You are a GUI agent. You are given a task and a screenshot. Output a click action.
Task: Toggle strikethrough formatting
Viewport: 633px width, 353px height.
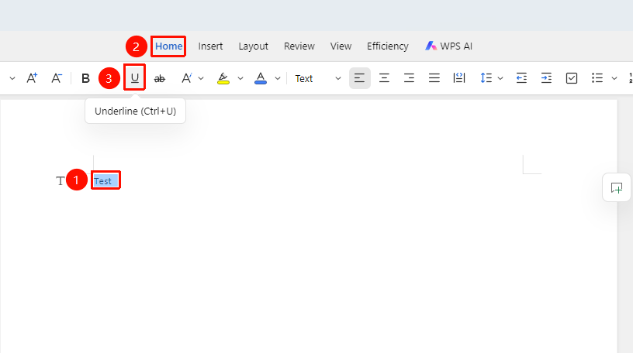(160, 78)
